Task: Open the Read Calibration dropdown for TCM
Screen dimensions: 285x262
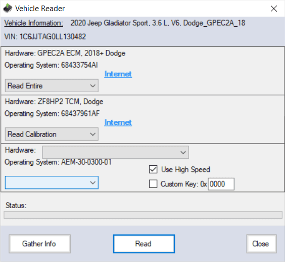Action: tap(52, 134)
